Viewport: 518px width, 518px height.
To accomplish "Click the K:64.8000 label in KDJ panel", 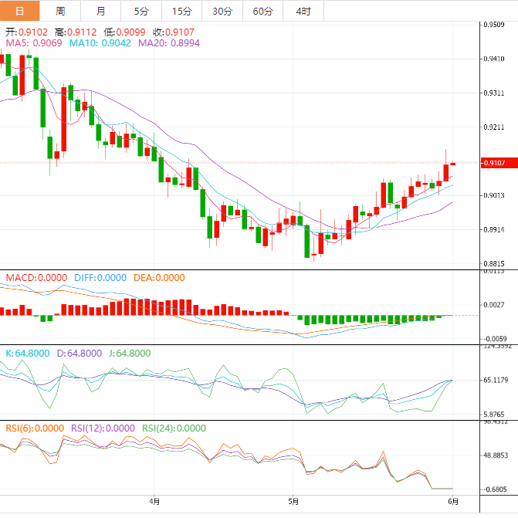I will [x=28, y=353].
